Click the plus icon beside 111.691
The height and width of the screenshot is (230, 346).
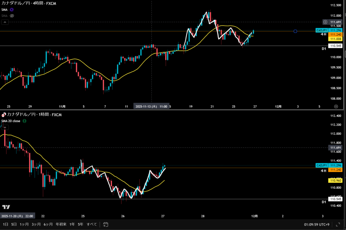[x=325, y=22]
